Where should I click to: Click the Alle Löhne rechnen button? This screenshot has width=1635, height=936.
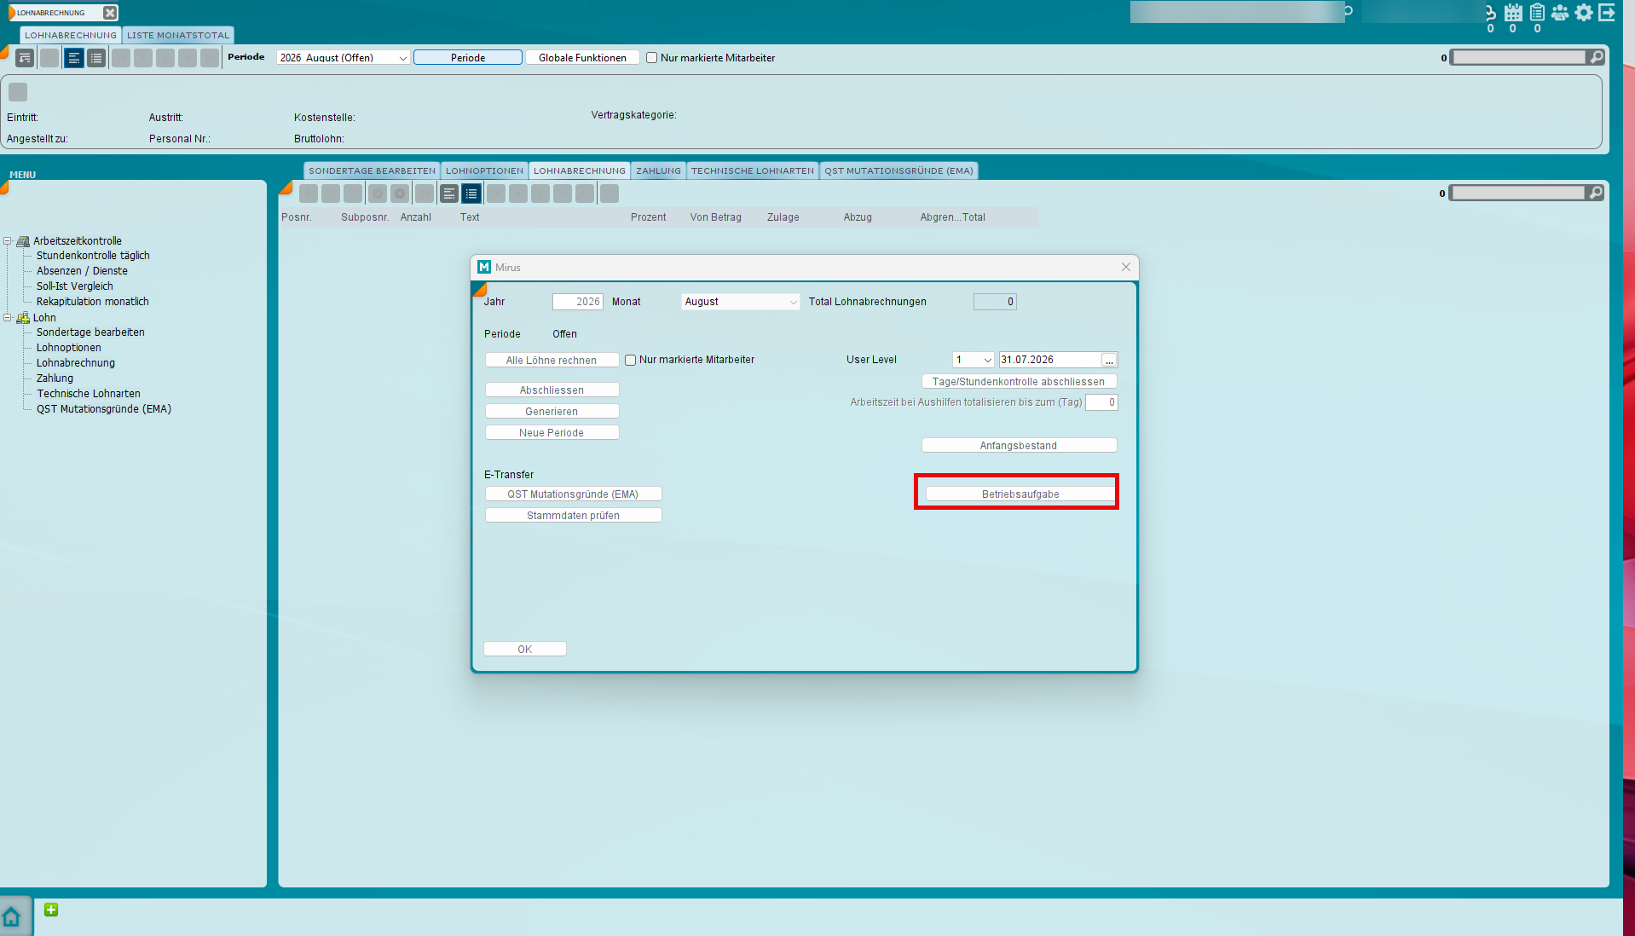(x=552, y=360)
